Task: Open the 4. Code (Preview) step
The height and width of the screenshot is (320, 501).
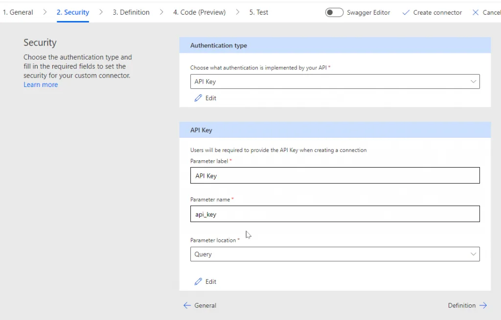Action: point(199,12)
